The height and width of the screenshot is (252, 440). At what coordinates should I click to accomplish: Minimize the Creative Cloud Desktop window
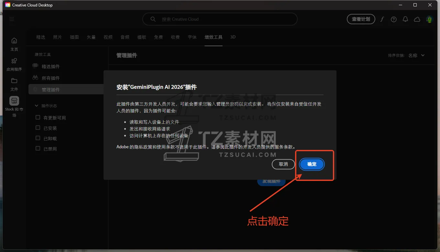click(401, 5)
